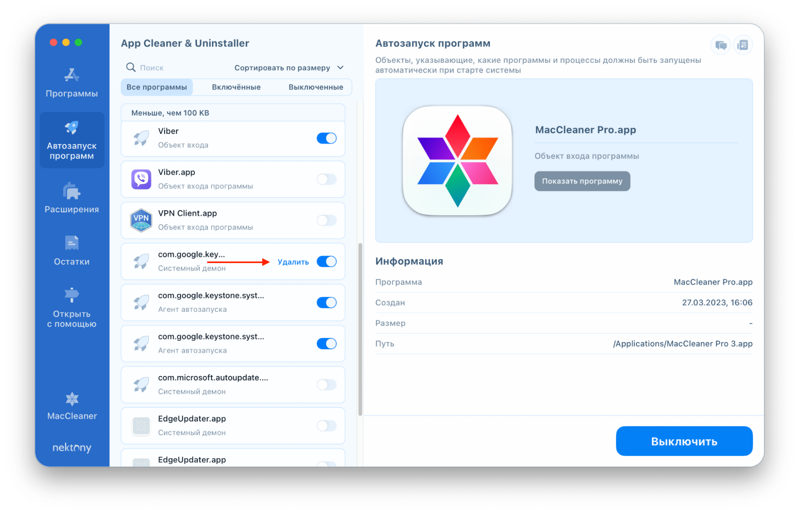Switch to the Выключенные tab
The image size is (799, 513).
pyautogui.click(x=316, y=87)
